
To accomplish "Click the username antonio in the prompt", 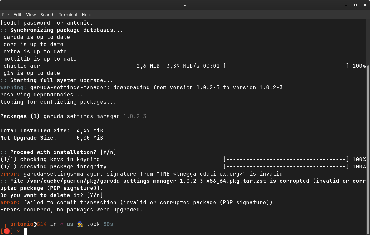I will [22, 224].
